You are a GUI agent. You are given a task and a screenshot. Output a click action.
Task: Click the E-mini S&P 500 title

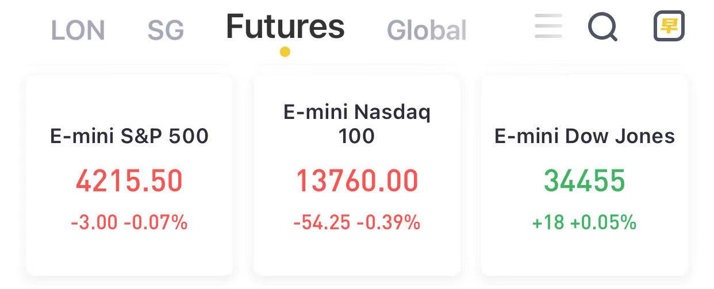pos(129,136)
